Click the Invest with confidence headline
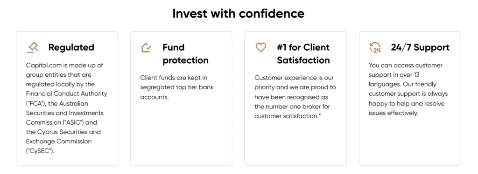This screenshot has height=174, width=478. click(239, 13)
